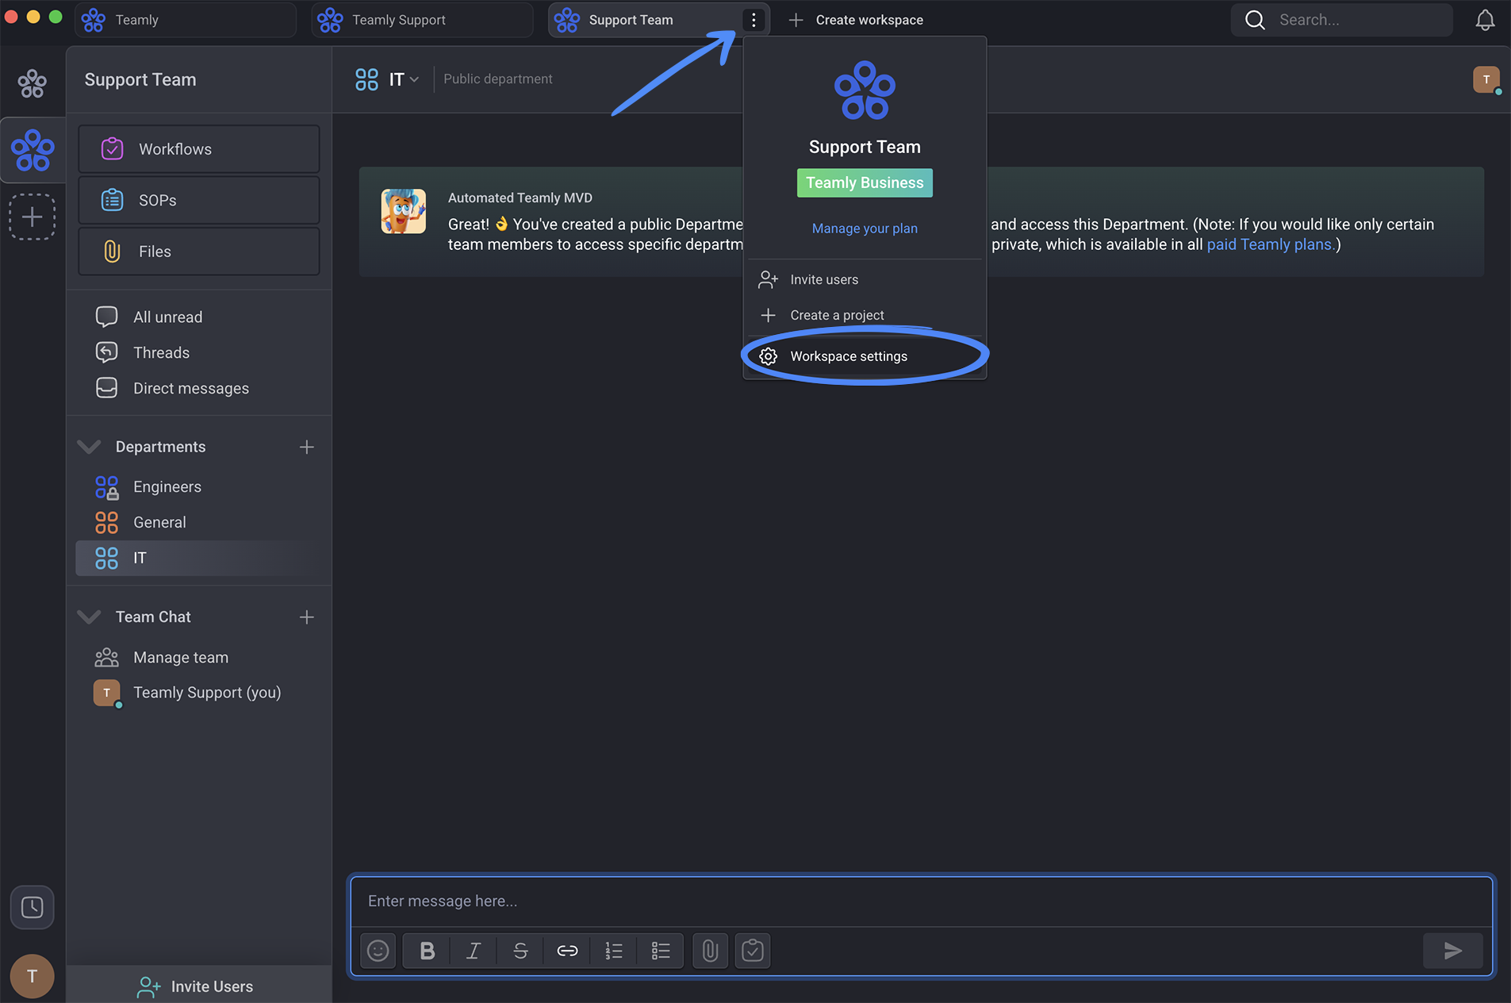Open the emoji picker

[x=378, y=951]
